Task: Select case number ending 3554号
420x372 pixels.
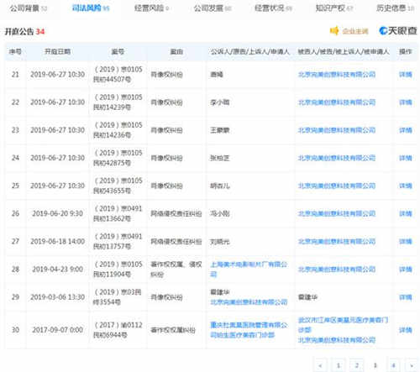Action: [x=118, y=297]
